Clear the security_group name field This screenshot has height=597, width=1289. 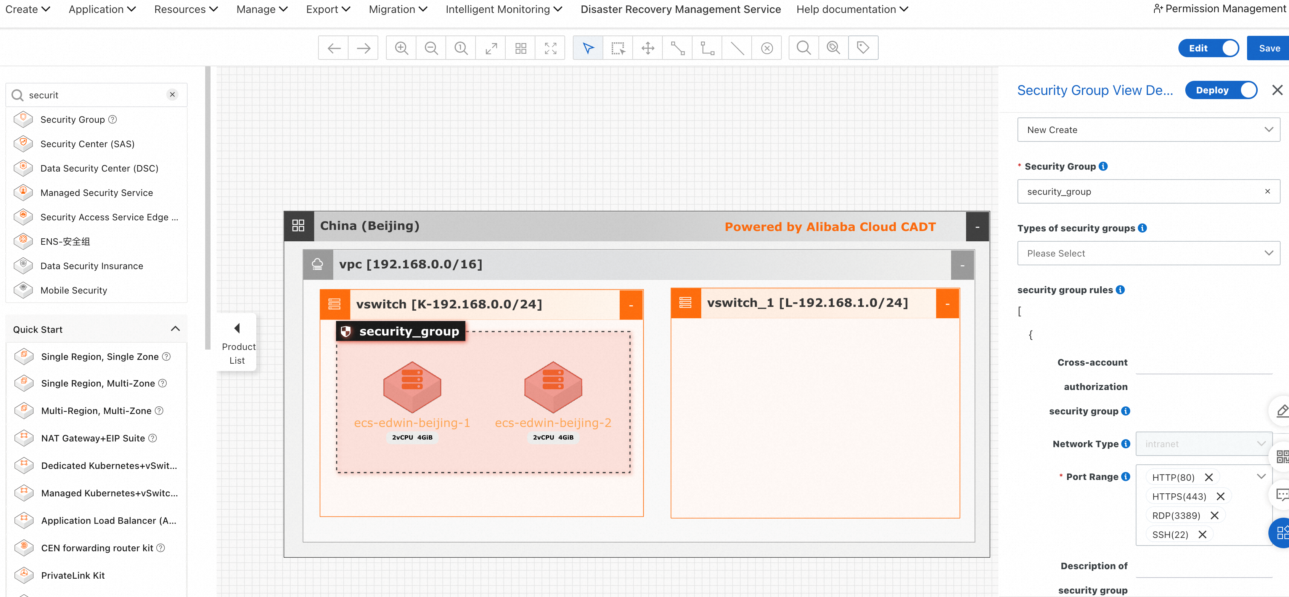tap(1268, 191)
